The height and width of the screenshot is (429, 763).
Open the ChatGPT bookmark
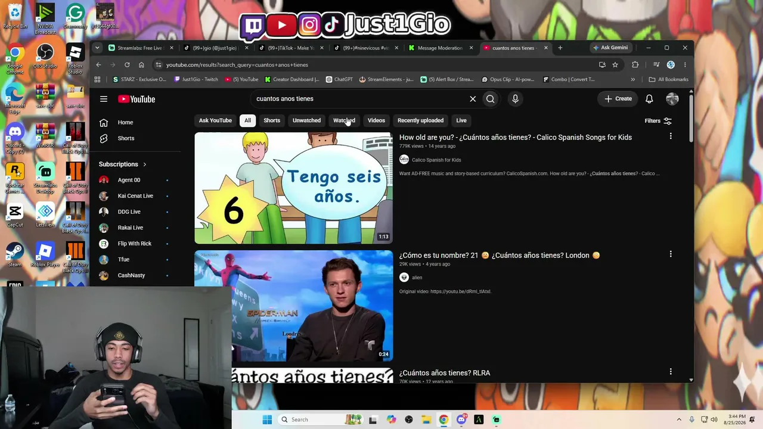[x=339, y=79]
